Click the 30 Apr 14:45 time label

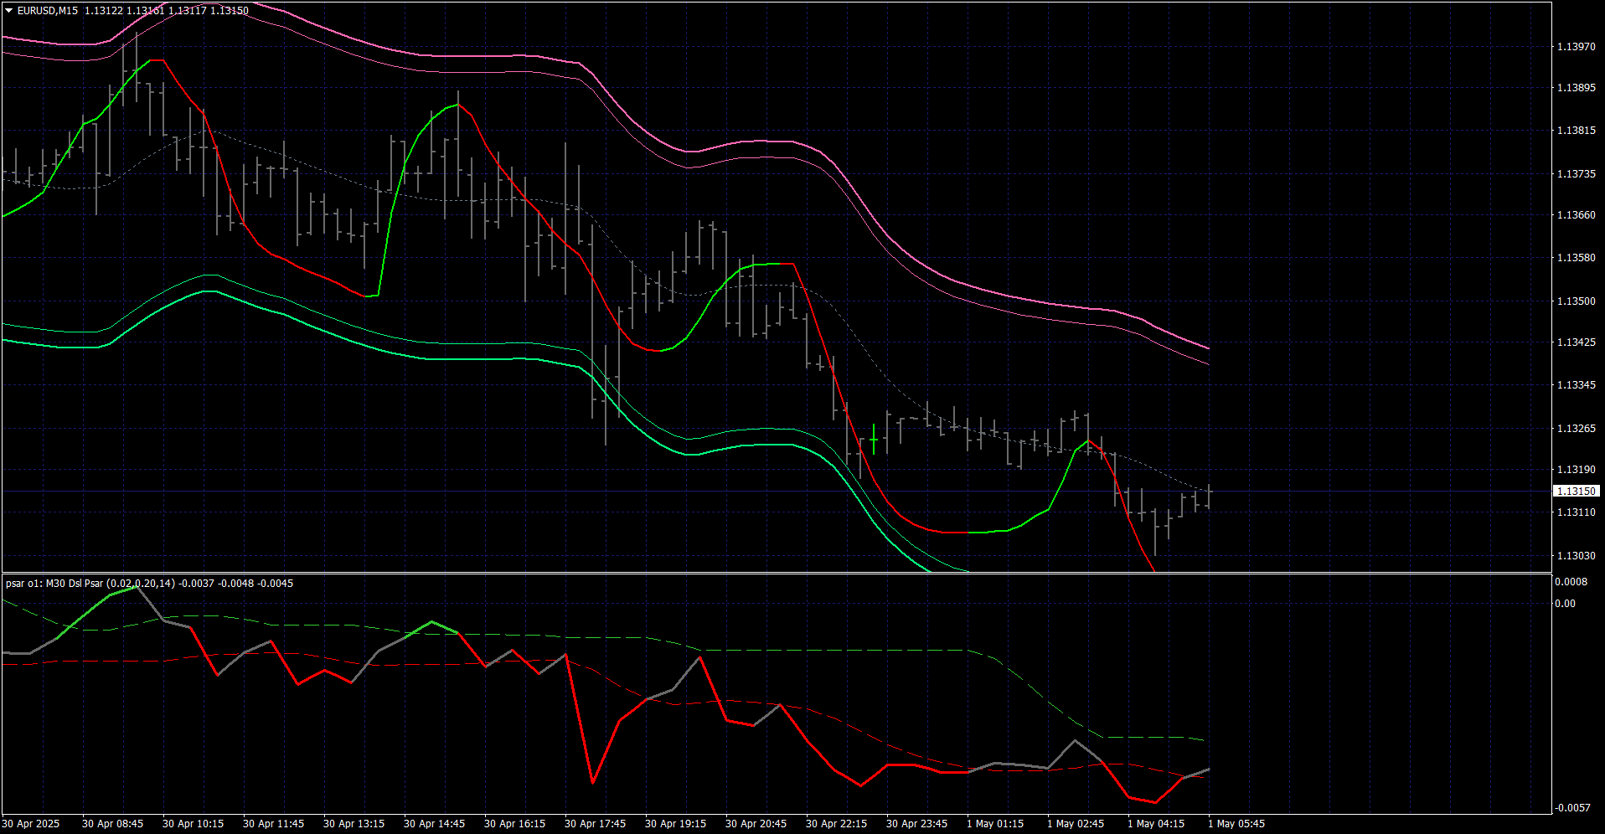(x=434, y=824)
